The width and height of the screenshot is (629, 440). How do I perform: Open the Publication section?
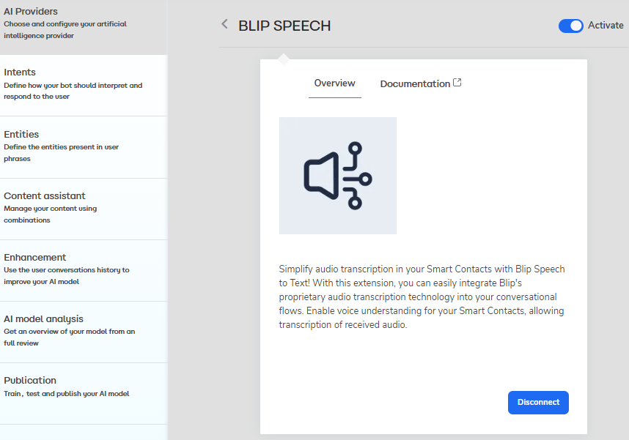pyautogui.click(x=30, y=380)
